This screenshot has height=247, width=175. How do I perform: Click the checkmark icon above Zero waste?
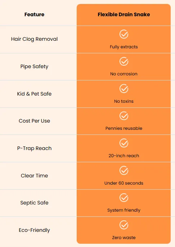[124, 225]
